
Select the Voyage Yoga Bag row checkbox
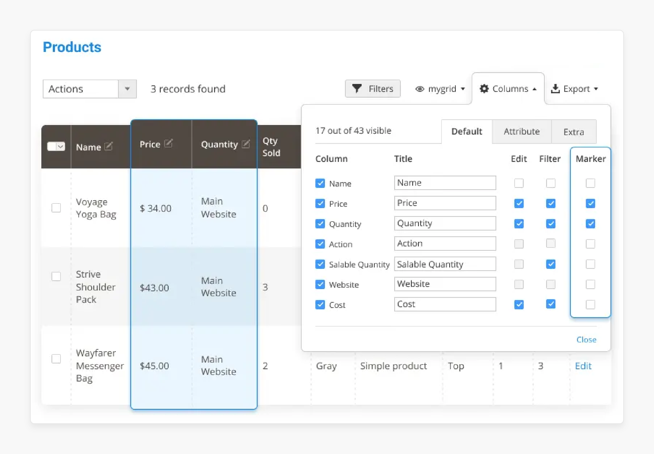(56, 208)
